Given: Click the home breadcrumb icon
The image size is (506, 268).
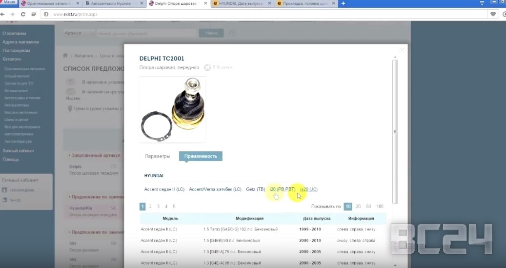Looking at the screenshot, I should [66, 56].
